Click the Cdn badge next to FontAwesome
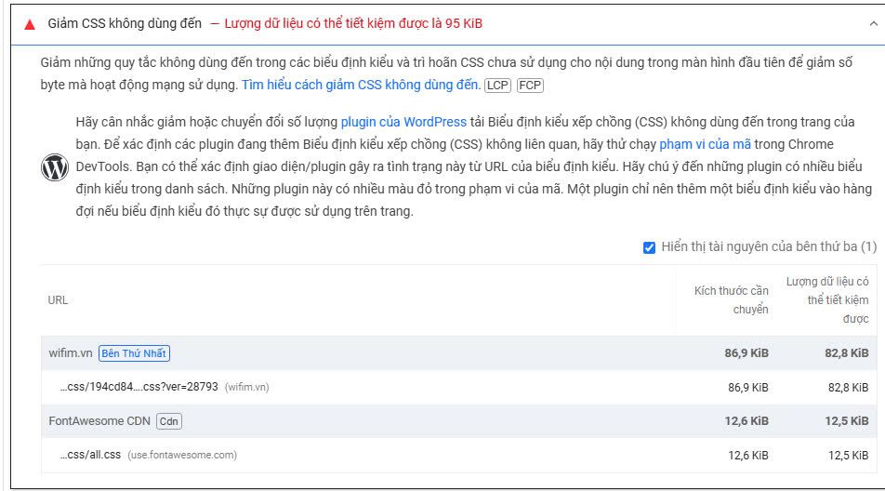This screenshot has height=491, width=885. pos(169,421)
